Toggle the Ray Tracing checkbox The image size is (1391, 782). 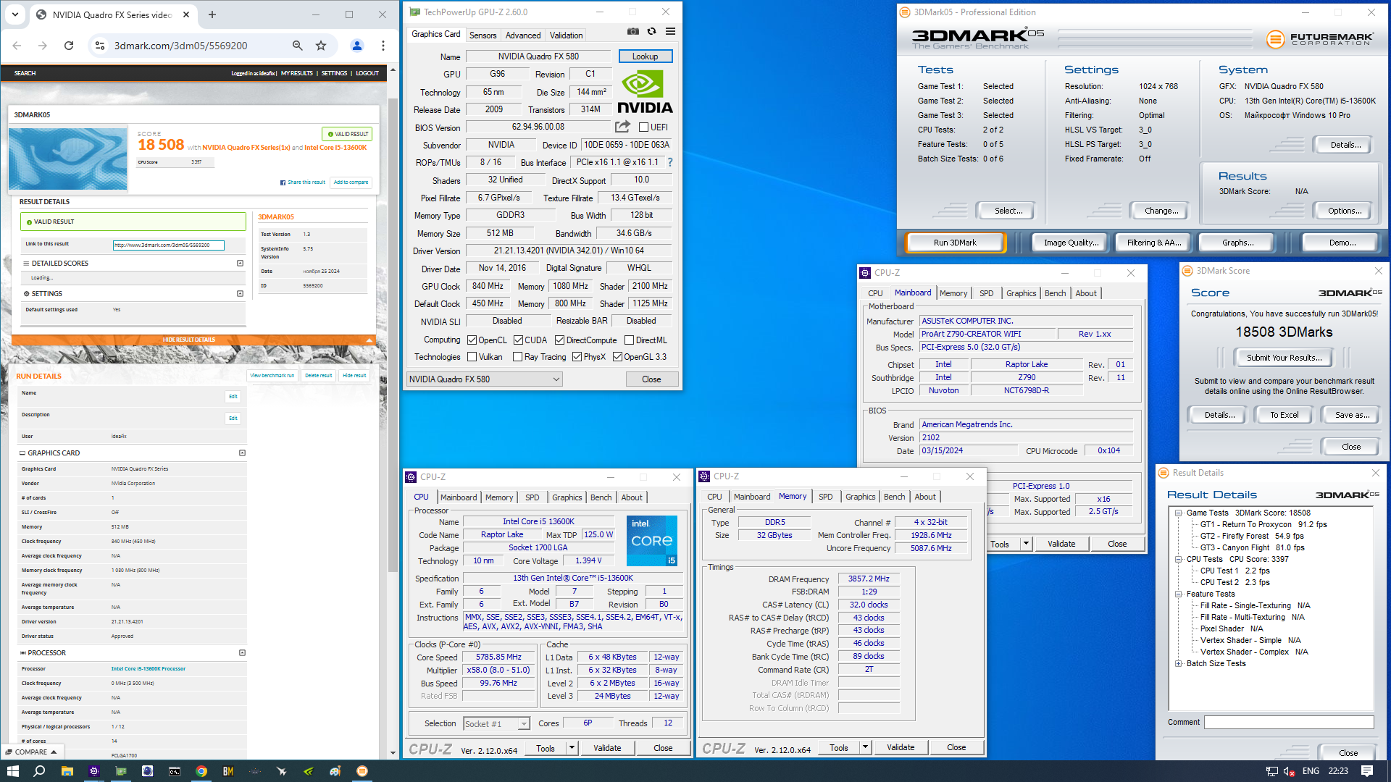coord(517,357)
